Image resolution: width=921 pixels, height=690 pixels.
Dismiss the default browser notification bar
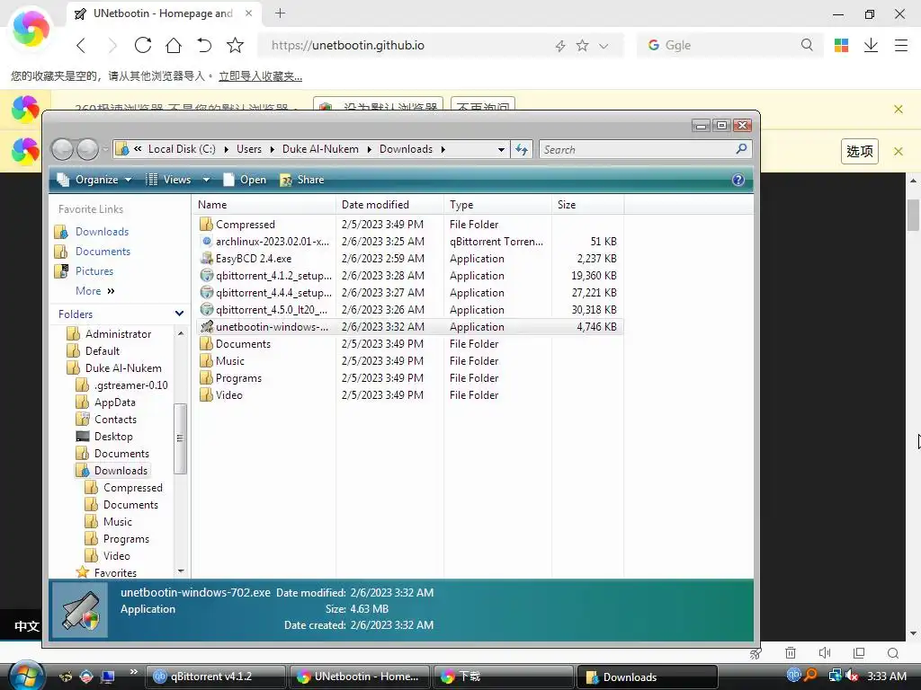(x=899, y=109)
